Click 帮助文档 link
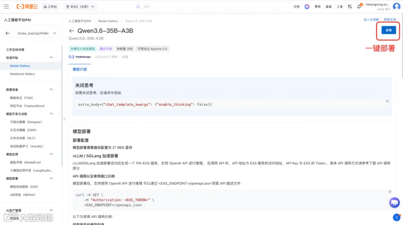403x225 pixels. click(x=390, y=20)
